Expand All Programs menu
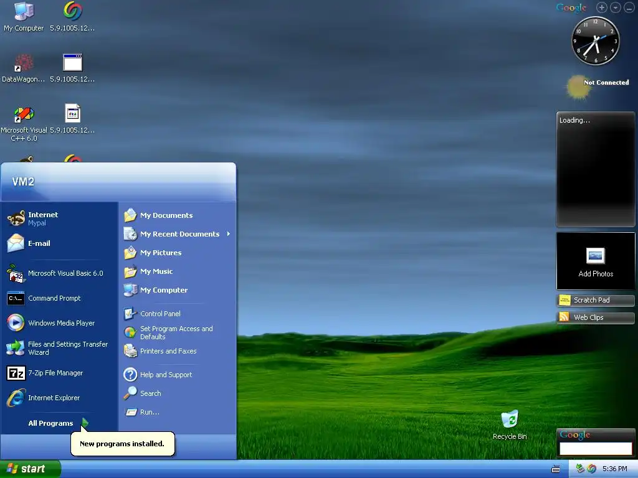Screen dimensions: 638x478 click(58, 423)
